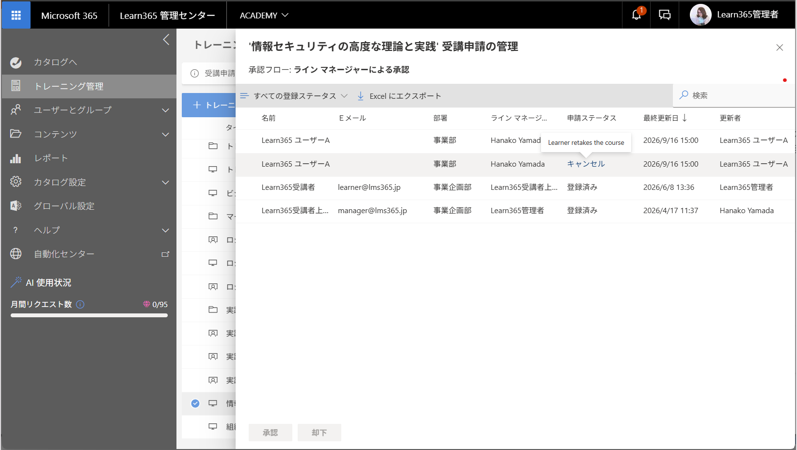This screenshot has height=450, width=797.
Task: Click the Learn365管理者 profile avatar
Action: click(701, 15)
